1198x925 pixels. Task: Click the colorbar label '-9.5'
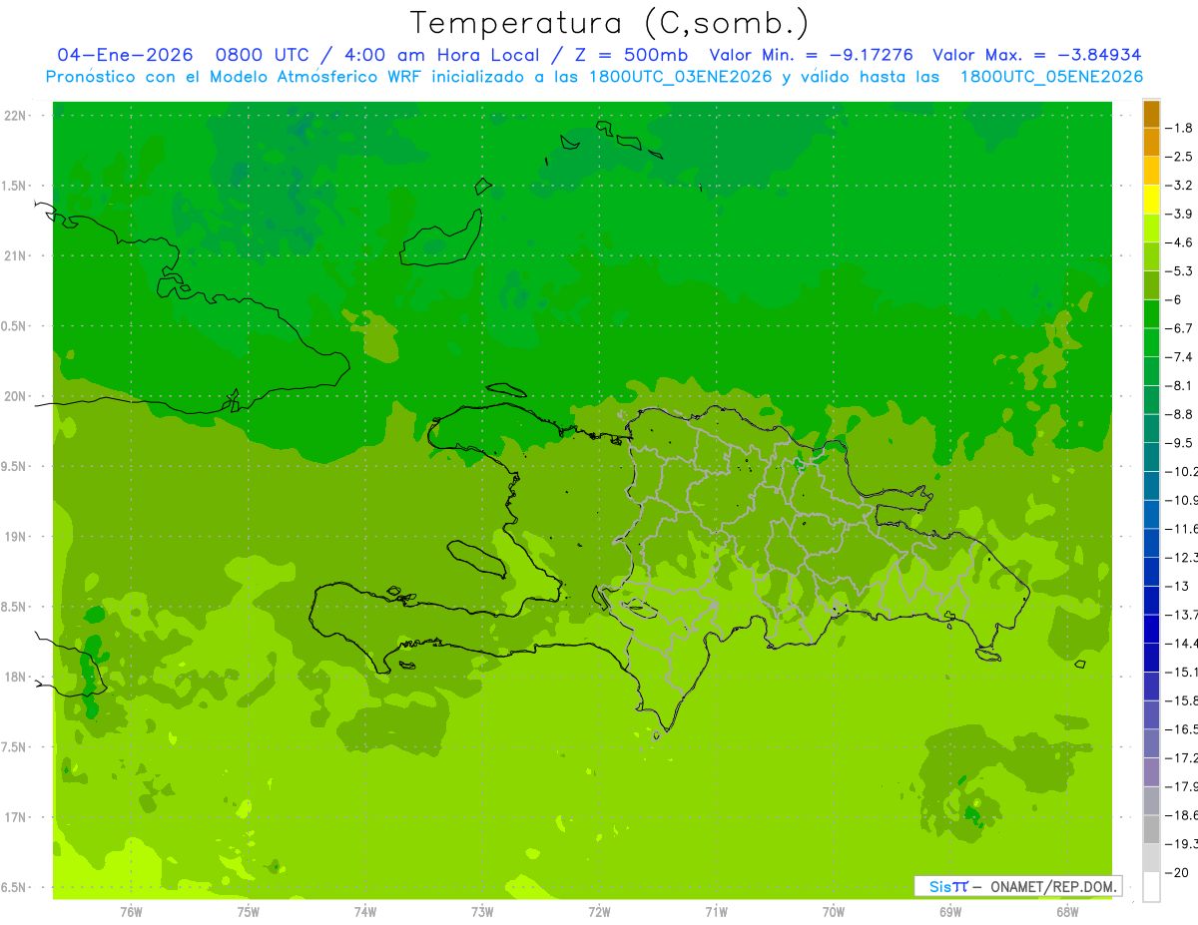click(x=1179, y=443)
